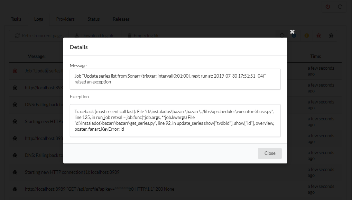Screen dimensions: 352x200
Task: Shut down Bazarr with the power icon
Action: [x=327, y=6]
